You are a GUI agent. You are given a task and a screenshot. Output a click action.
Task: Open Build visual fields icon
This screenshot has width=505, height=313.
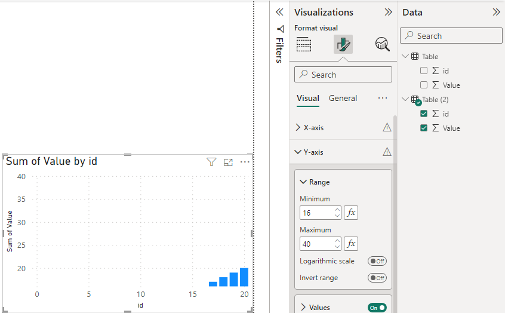pyautogui.click(x=303, y=44)
